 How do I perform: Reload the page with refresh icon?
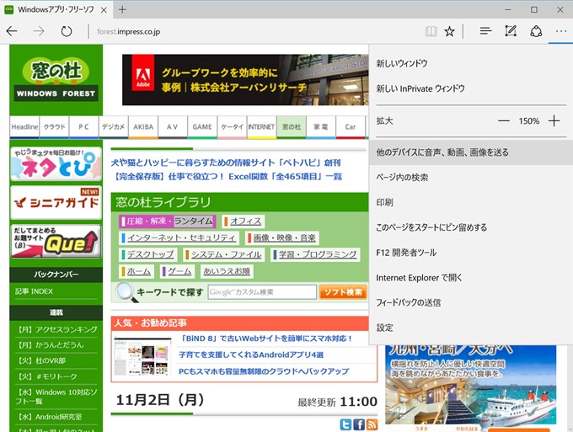click(x=67, y=31)
